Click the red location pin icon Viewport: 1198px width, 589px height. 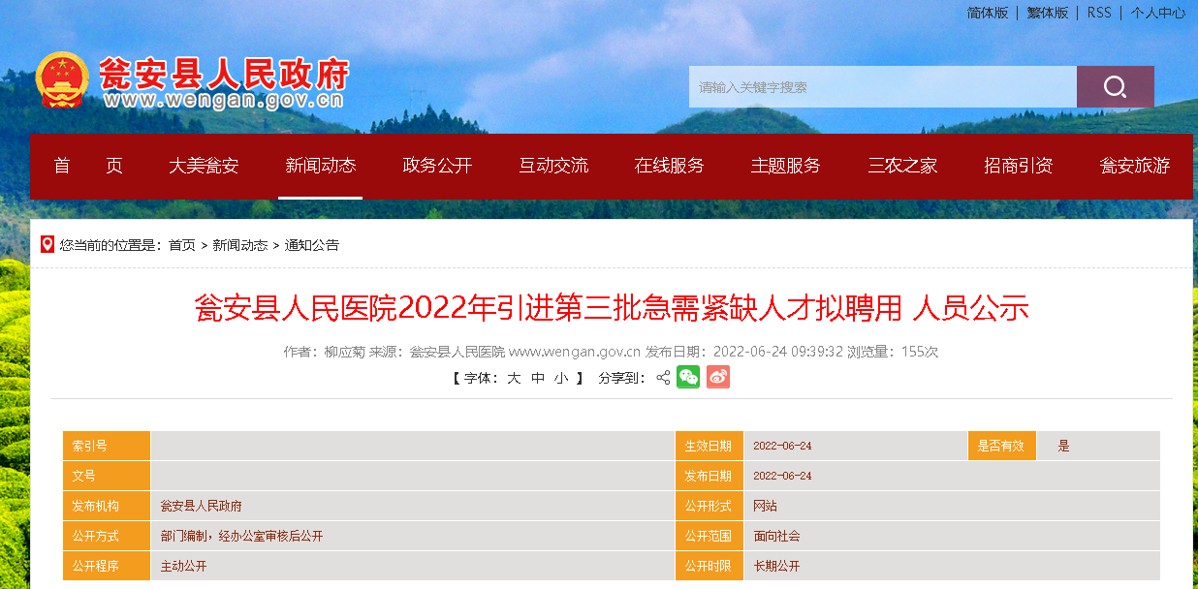(47, 245)
